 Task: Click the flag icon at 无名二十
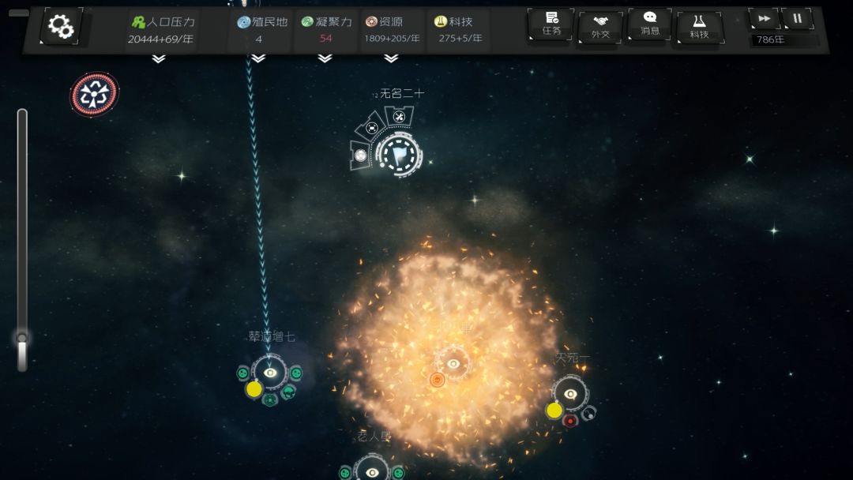coord(399,155)
